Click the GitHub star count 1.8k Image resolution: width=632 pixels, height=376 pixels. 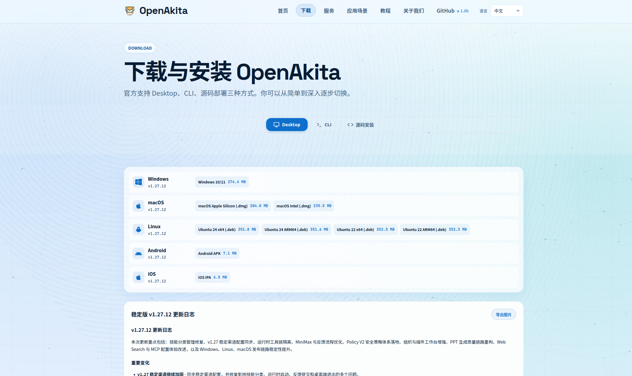click(x=463, y=11)
